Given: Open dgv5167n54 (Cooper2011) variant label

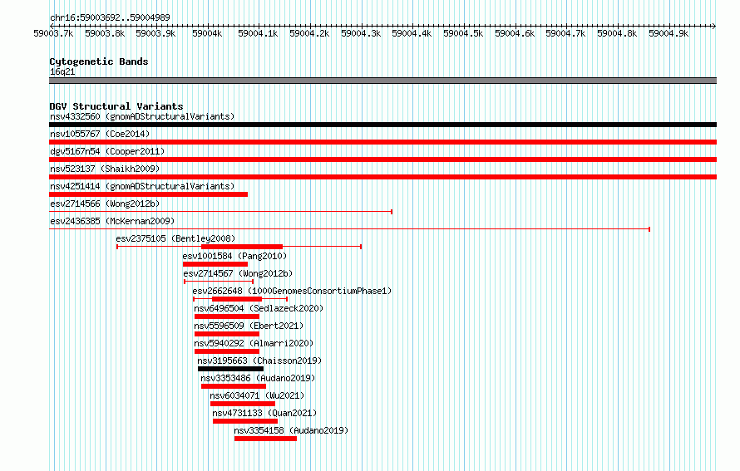Looking at the screenshot, I should pyautogui.click(x=107, y=151).
